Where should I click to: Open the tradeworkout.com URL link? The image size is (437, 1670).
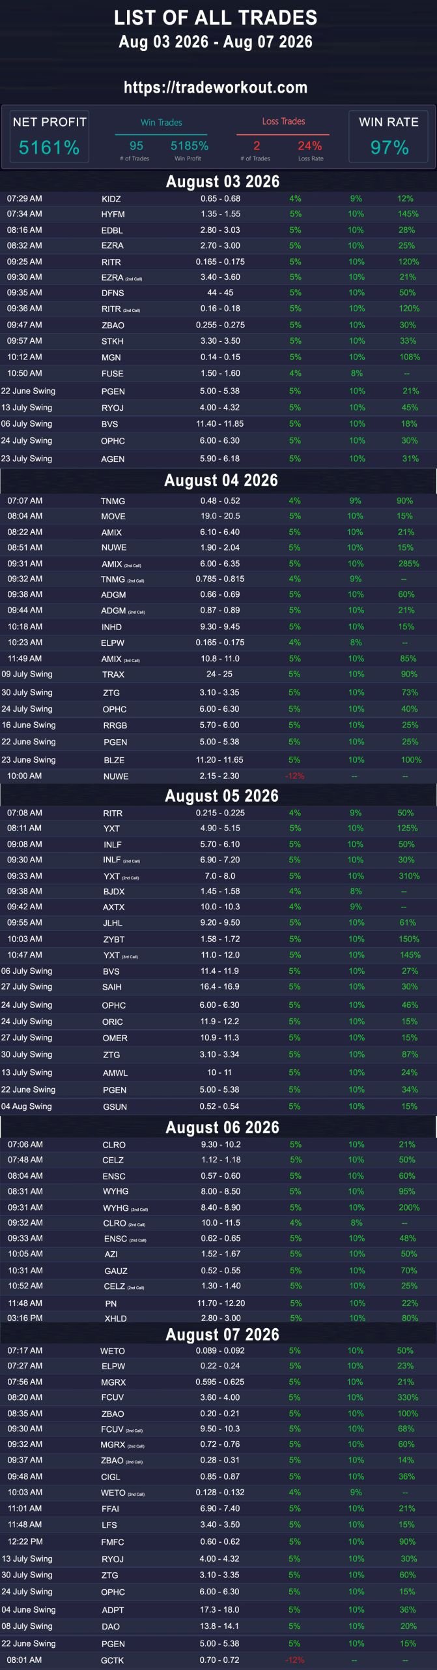pos(216,87)
